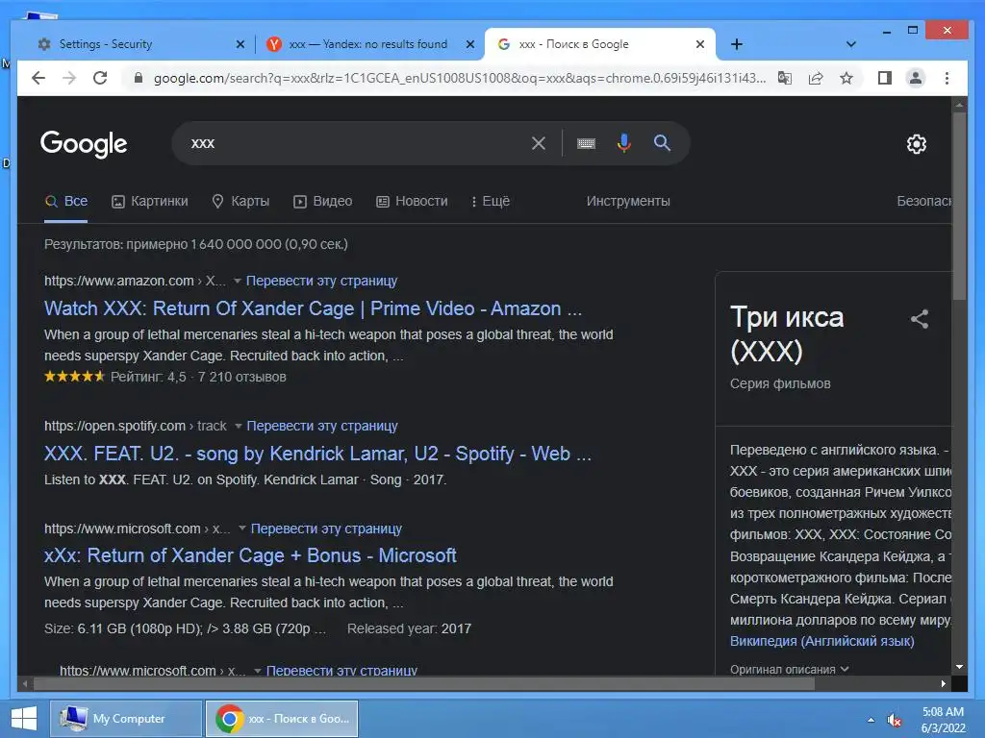
Task: Open on-screen keyboard input tool
Action: 586,144
